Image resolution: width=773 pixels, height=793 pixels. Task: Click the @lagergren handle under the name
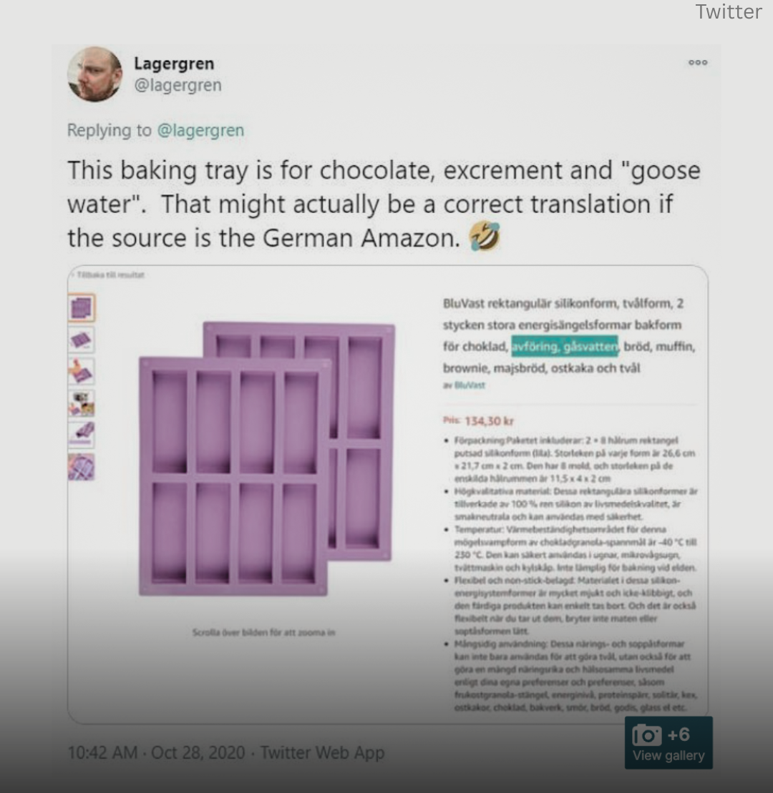178,84
